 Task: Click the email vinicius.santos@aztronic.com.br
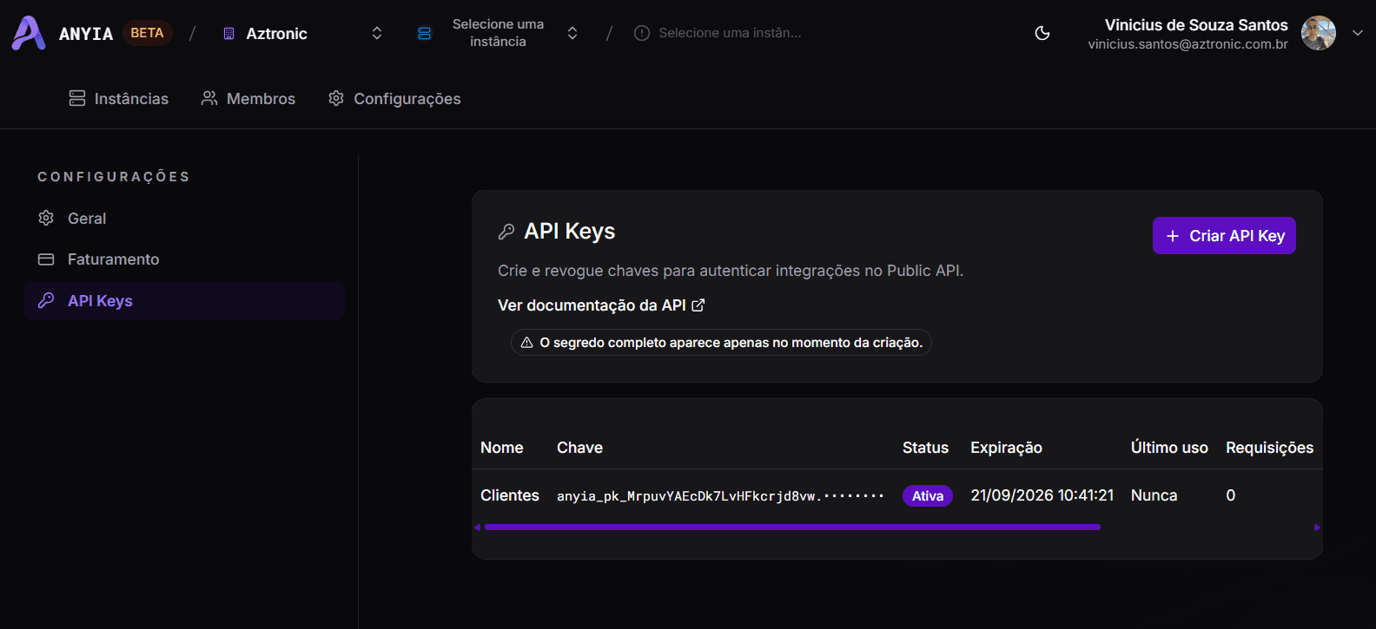[1187, 44]
